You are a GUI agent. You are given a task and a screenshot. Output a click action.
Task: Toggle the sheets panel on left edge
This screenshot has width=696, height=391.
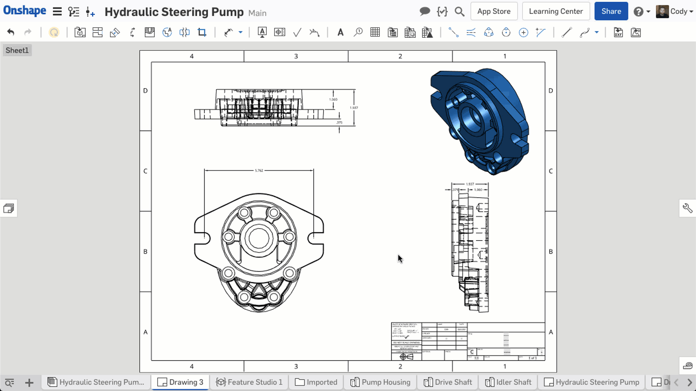9,209
